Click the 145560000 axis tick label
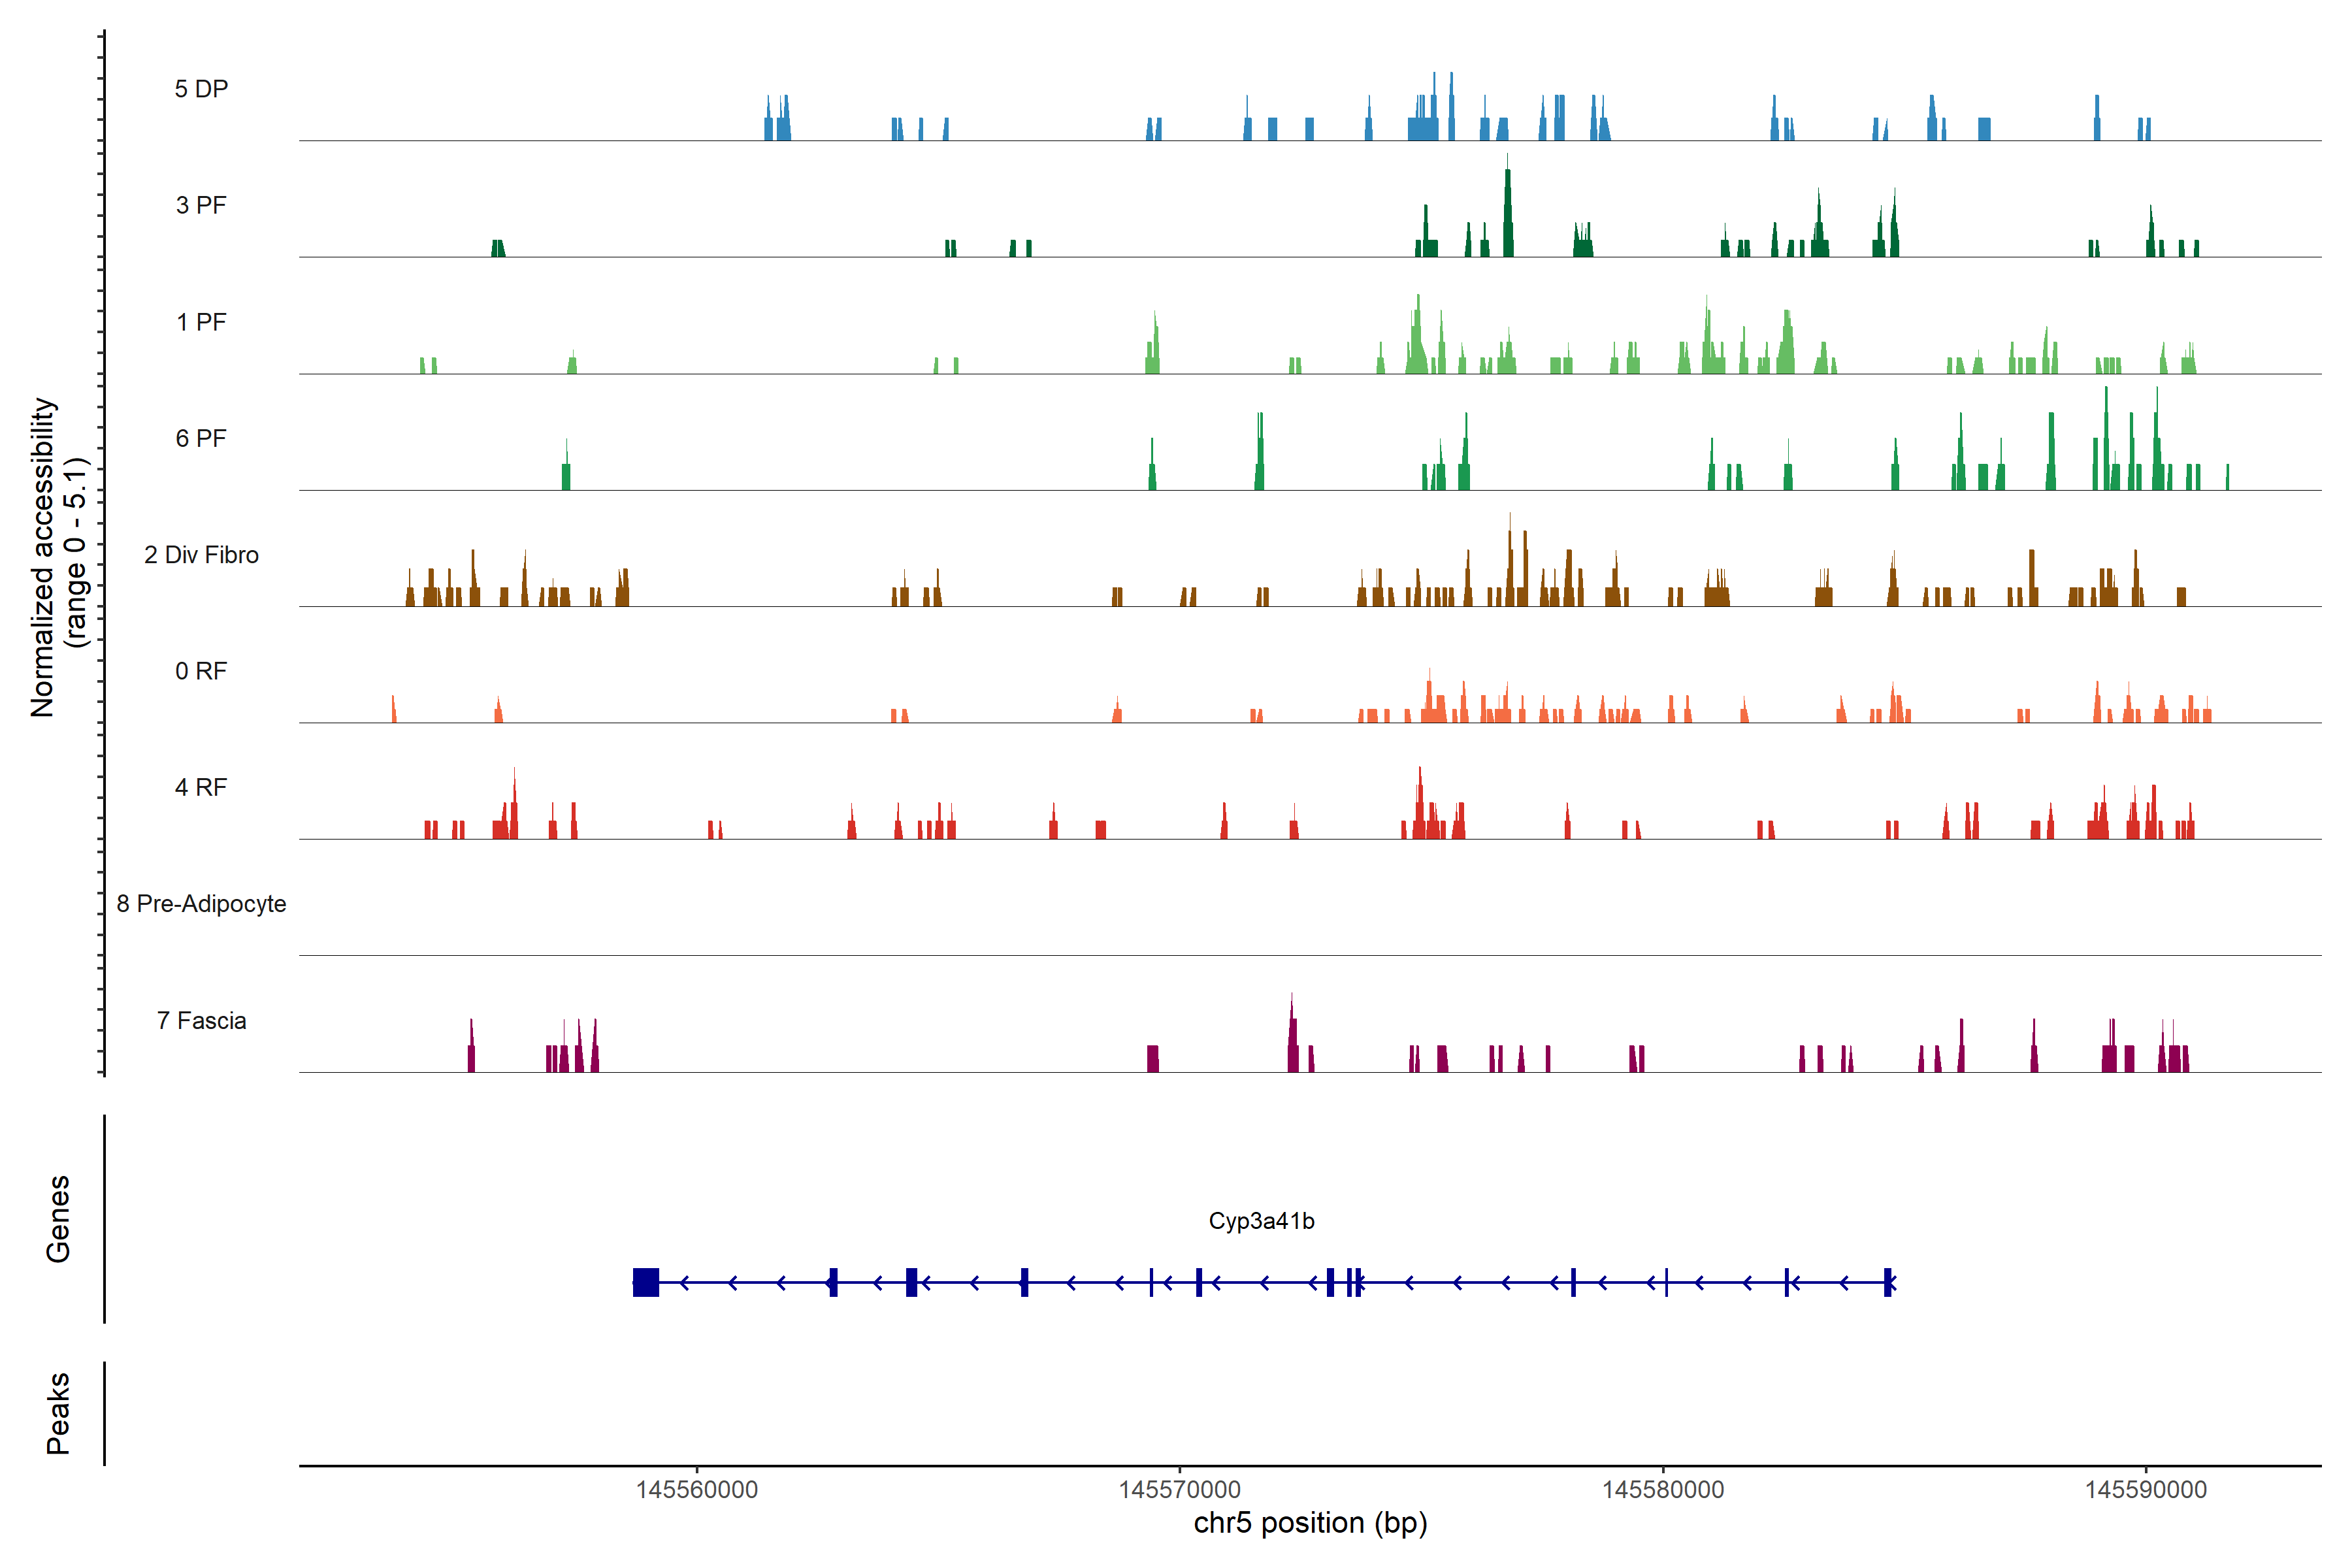Image resolution: width=2352 pixels, height=1568 pixels. click(x=697, y=1490)
